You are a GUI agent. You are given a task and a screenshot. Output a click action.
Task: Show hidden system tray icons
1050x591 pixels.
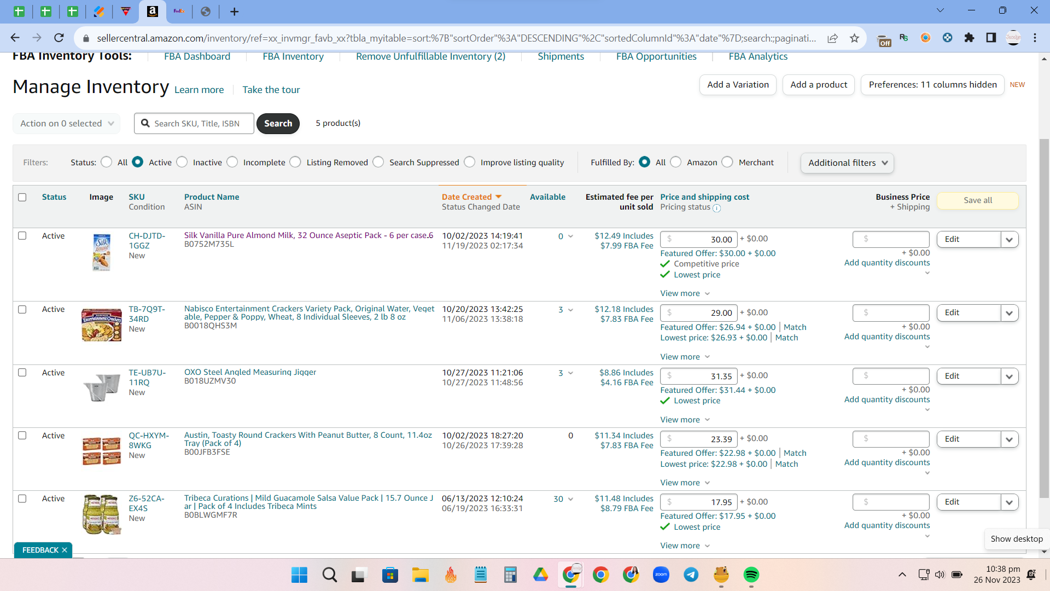click(x=902, y=575)
